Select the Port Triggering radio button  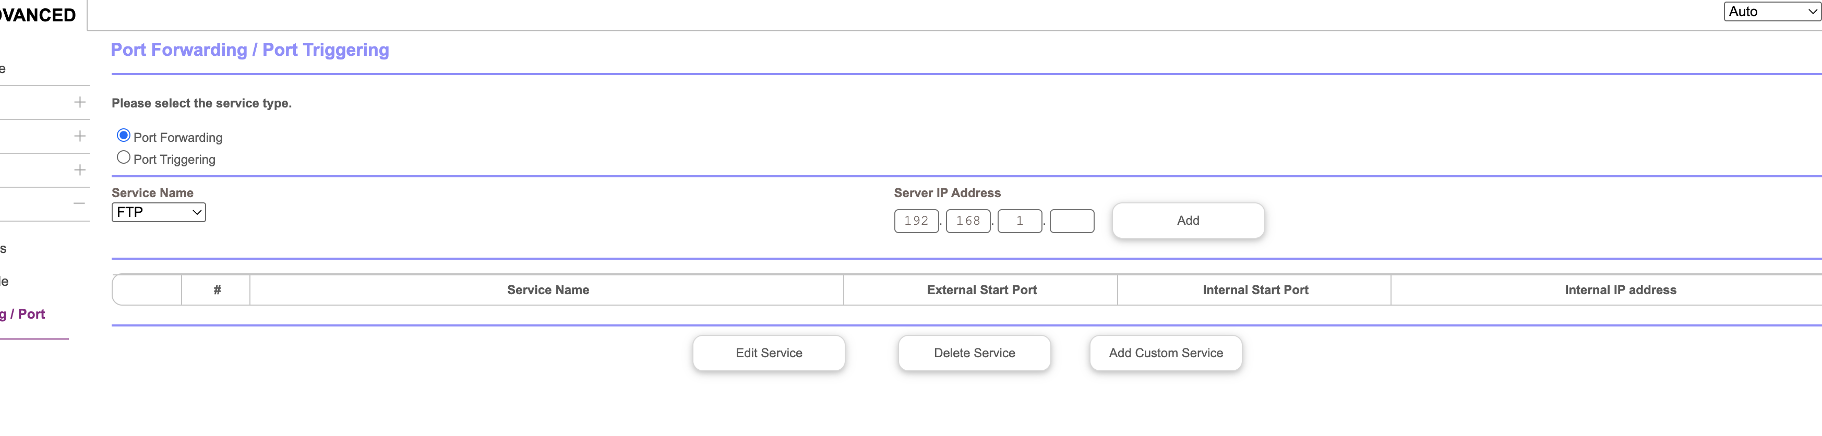124,158
